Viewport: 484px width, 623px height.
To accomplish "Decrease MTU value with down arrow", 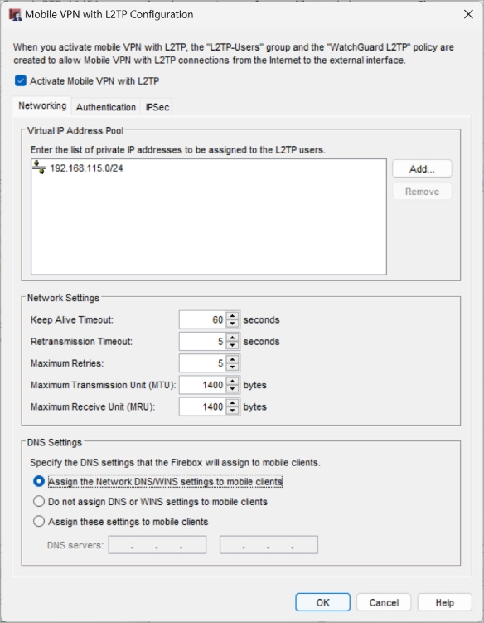I will [232, 389].
